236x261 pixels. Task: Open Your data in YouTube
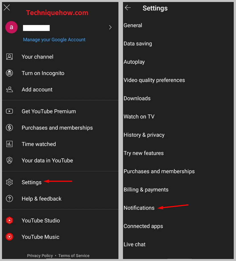[x=47, y=160]
